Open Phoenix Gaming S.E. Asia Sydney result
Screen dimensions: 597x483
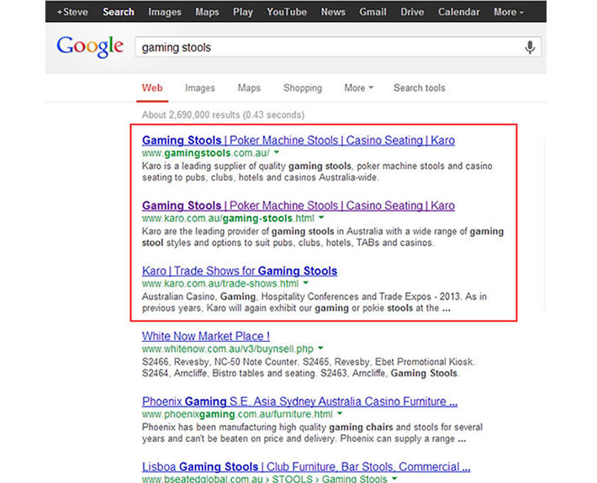point(299,402)
